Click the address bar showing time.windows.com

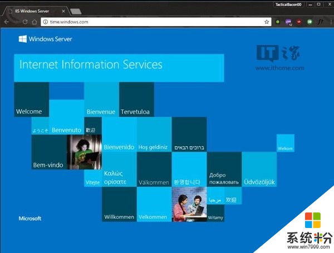[x=156, y=22]
